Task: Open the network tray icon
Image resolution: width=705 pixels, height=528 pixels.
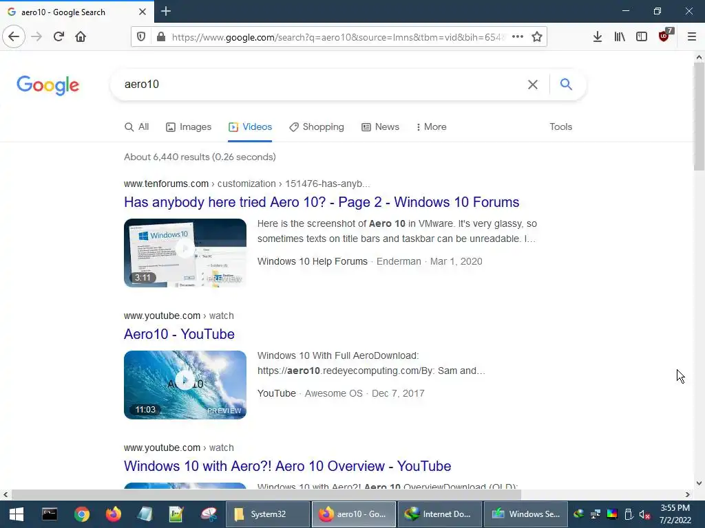Action: click(596, 514)
